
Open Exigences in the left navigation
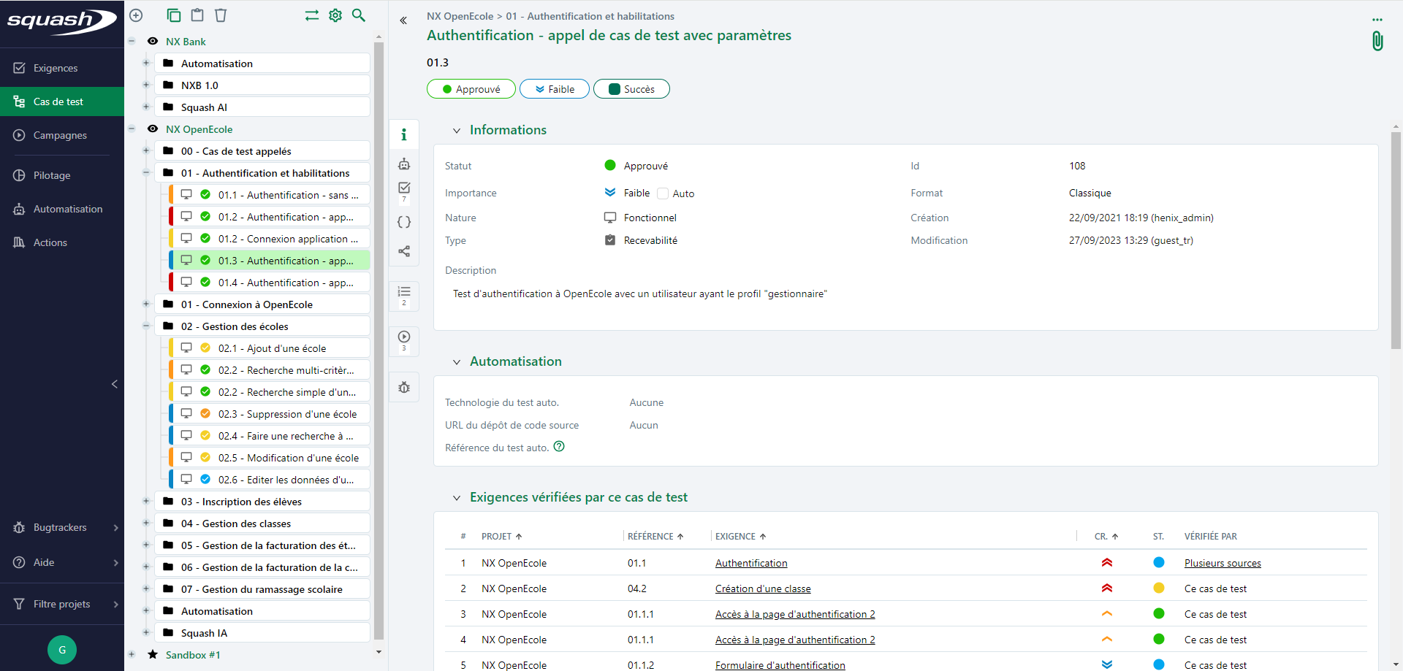(56, 68)
